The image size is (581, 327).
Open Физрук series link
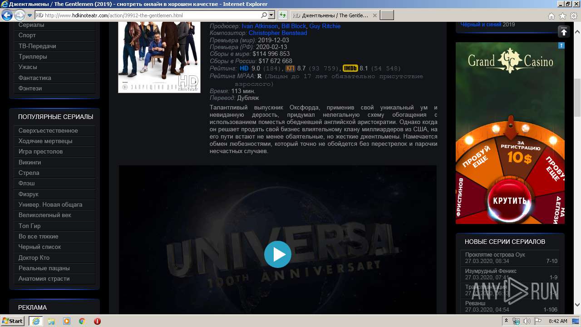[54, 194]
